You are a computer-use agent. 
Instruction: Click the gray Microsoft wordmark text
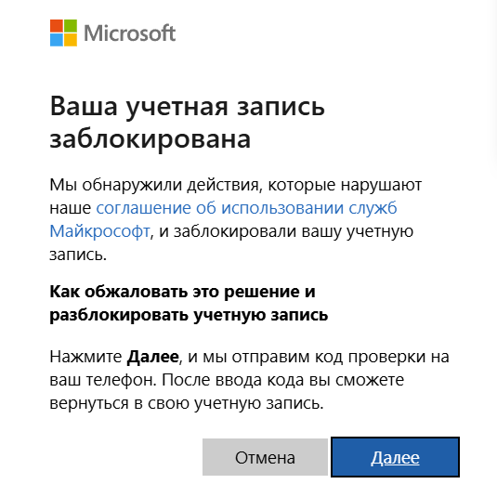click(130, 33)
